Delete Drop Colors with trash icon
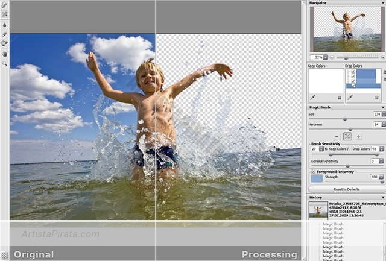 point(378,97)
